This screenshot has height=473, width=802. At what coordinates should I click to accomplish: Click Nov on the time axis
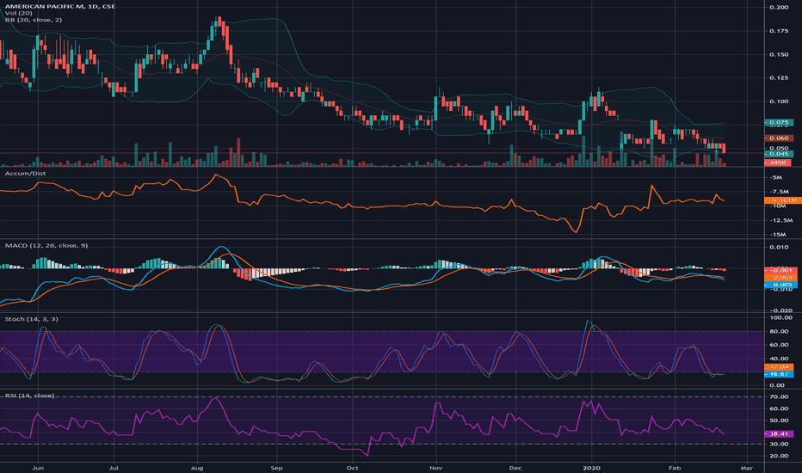[435, 467]
